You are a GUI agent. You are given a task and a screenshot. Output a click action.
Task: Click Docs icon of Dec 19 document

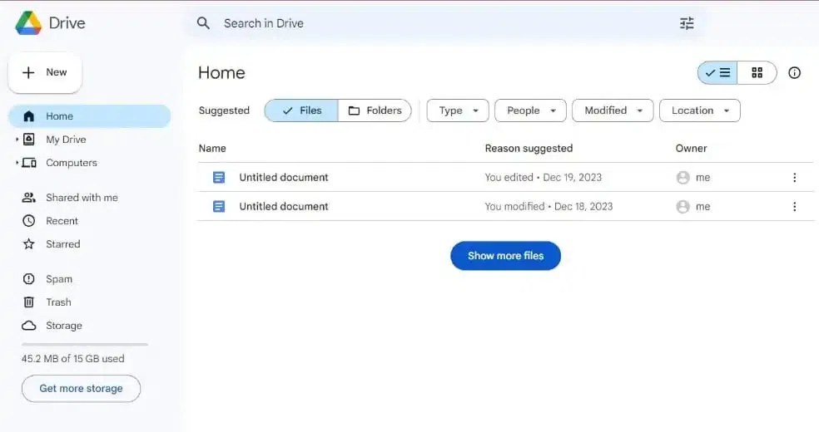(219, 177)
